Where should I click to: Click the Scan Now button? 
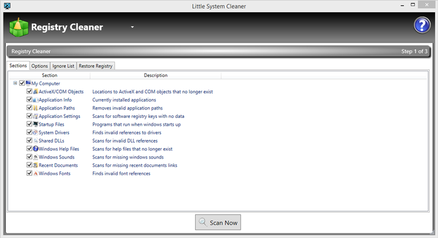point(218,223)
